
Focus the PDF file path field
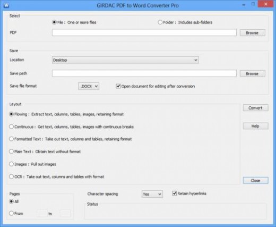pyautogui.click(x=144, y=32)
